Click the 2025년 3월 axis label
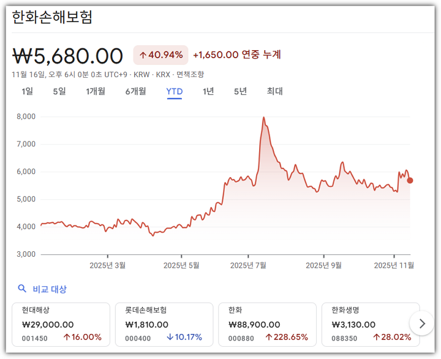Viewport: 441px width, 359px height. pyautogui.click(x=107, y=265)
